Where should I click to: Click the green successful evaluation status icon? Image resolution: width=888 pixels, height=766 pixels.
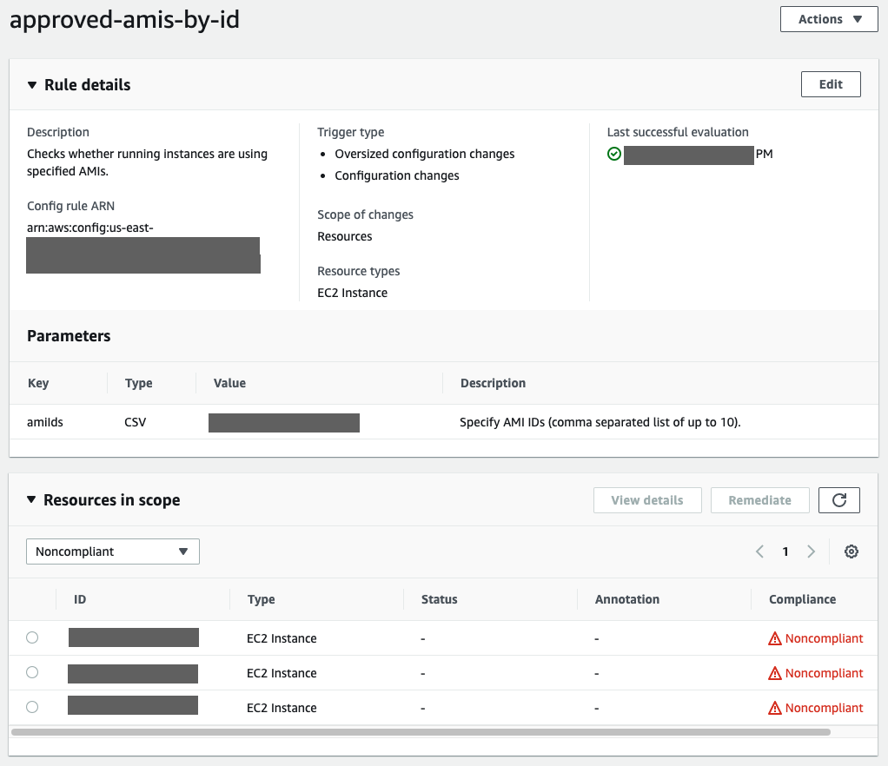[614, 154]
